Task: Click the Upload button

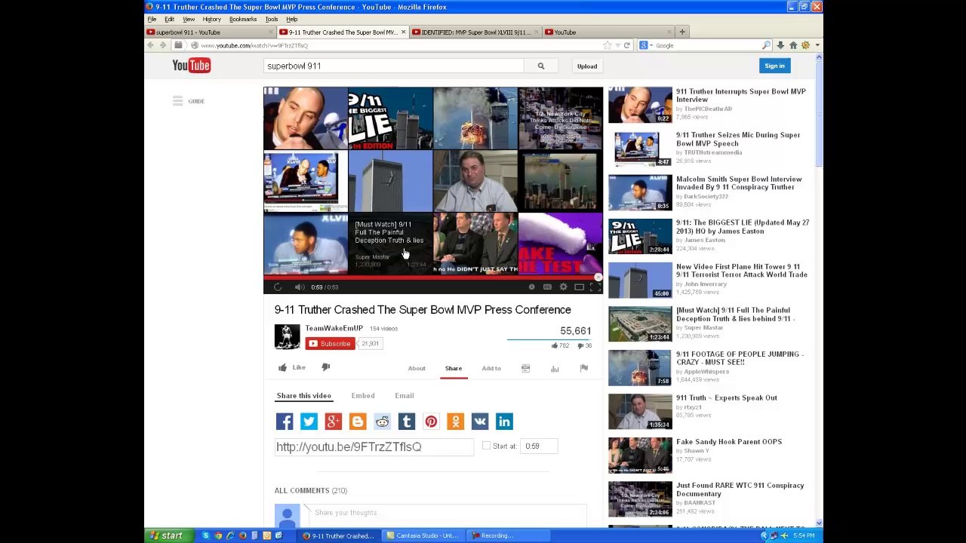Action: (x=586, y=66)
